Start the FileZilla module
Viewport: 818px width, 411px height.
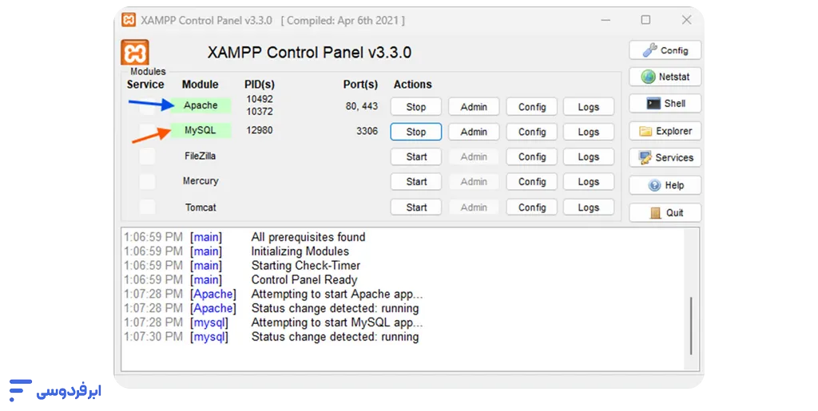coord(415,156)
